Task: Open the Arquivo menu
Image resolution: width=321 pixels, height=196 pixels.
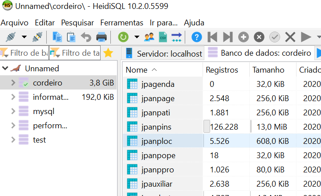Action: pos(14,23)
